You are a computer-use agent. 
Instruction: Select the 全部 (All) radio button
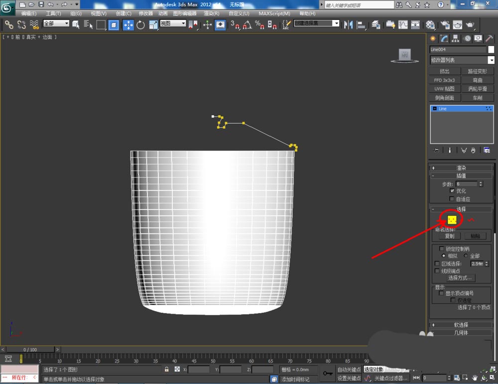(x=466, y=256)
